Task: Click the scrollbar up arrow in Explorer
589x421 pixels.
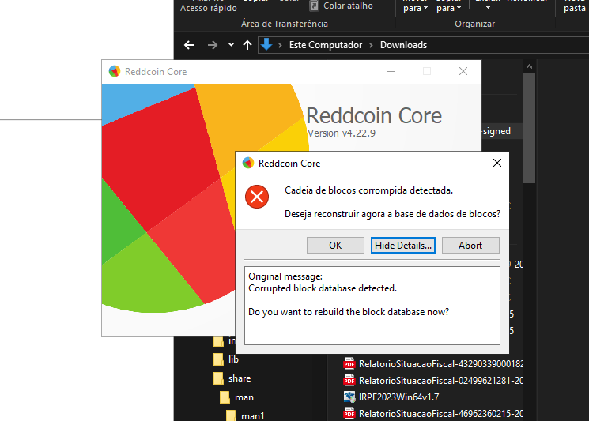Action: 529,66
